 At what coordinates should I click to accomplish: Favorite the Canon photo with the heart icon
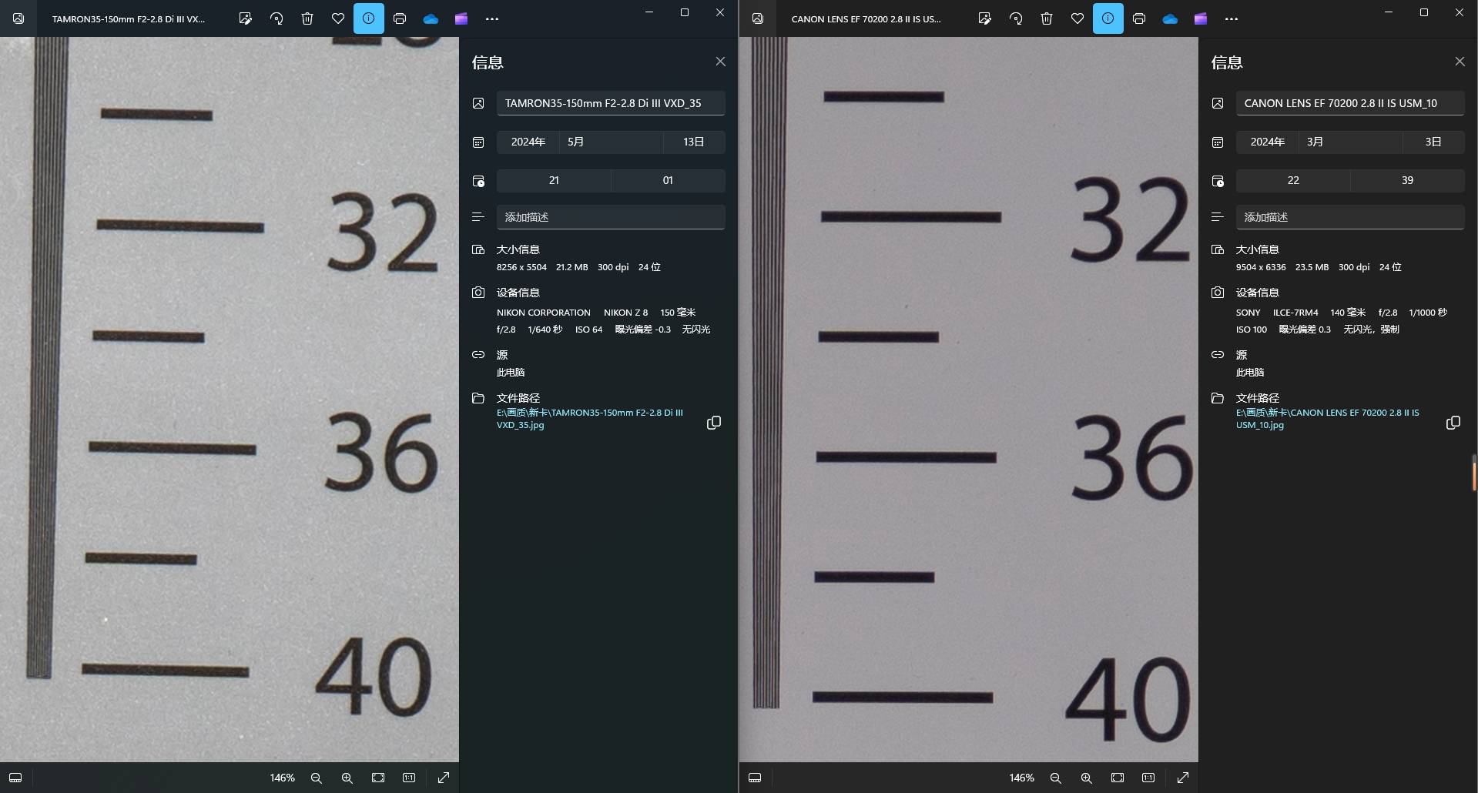tap(1077, 18)
